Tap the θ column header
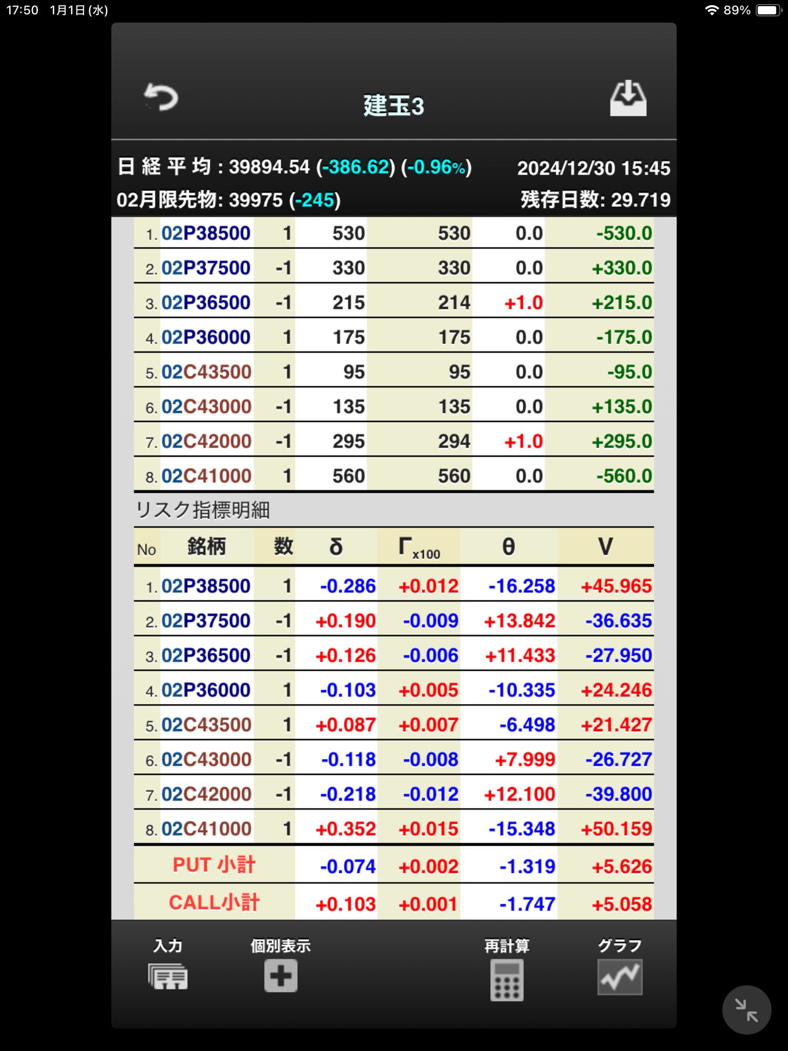This screenshot has height=1051, width=788. (508, 547)
